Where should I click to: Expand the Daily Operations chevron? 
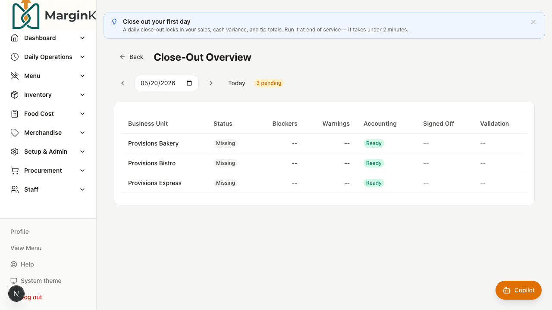82,57
